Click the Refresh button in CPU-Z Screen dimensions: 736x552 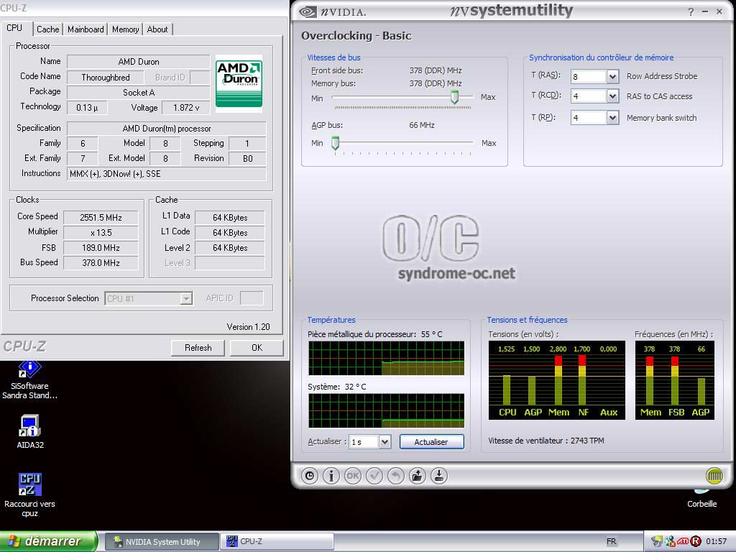pyautogui.click(x=198, y=348)
